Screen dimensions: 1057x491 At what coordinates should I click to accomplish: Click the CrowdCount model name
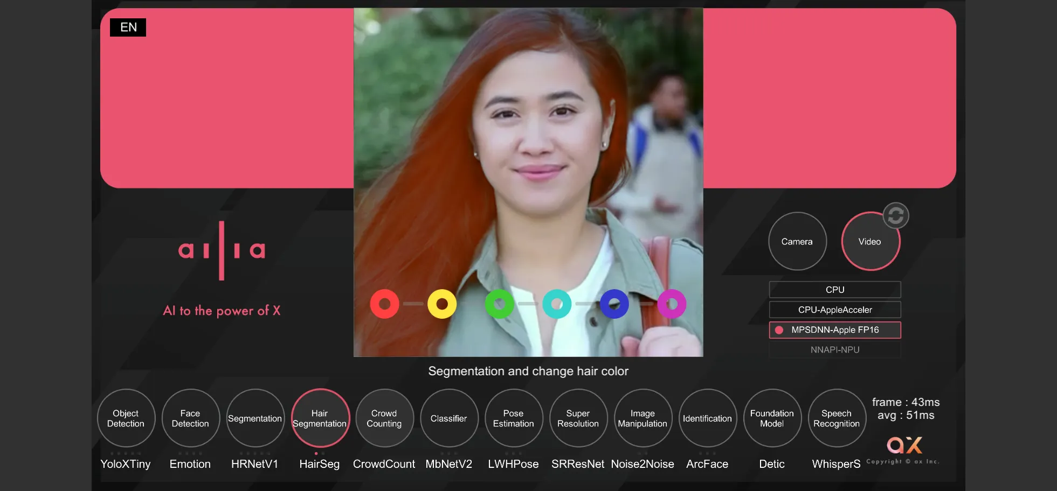[384, 464]
